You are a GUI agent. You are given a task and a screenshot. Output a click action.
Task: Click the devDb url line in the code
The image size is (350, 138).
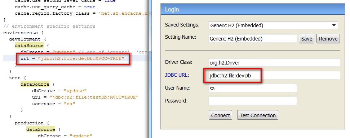(72, 58)
